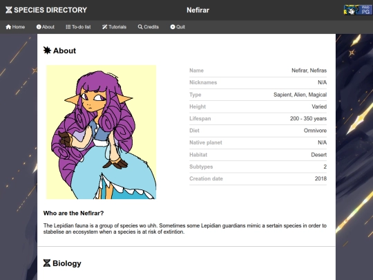Image resolution: width=373 pixels, height=280 pixels.
Task: Click the Nefirar page title
Action: pos(198,10)
